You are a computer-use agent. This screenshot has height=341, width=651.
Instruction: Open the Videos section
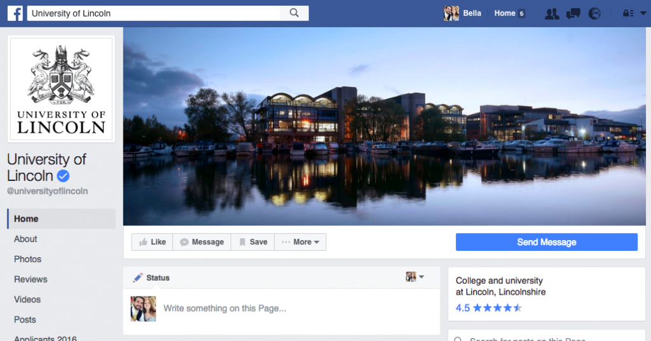[x=27, y=300]
